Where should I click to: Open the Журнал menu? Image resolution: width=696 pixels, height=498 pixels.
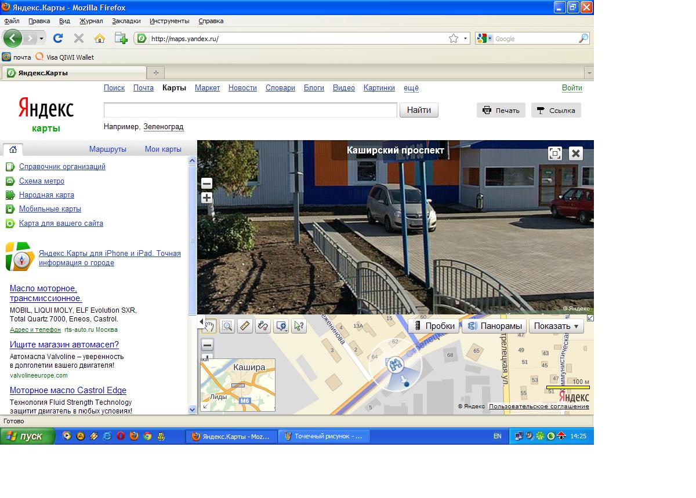(x=91, y=21)
